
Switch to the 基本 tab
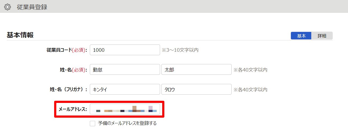pos(301,36)
